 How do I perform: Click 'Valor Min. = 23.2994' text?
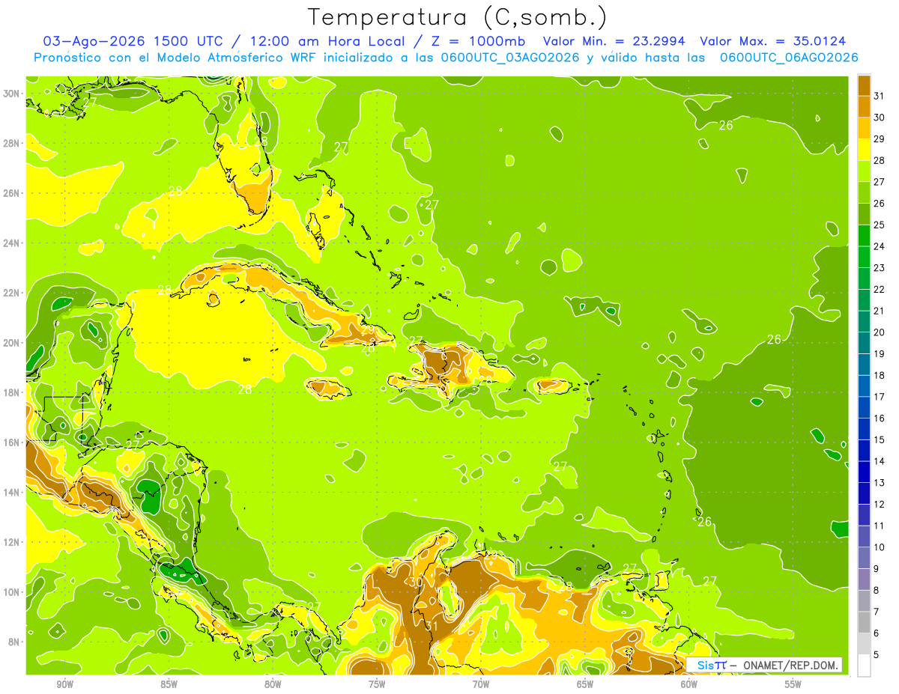click(615, 41)
